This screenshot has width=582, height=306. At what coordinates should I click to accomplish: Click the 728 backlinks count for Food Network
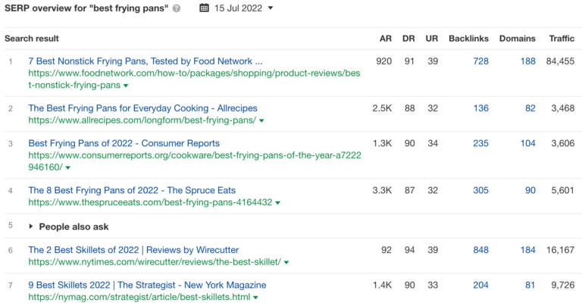(480, 61)
